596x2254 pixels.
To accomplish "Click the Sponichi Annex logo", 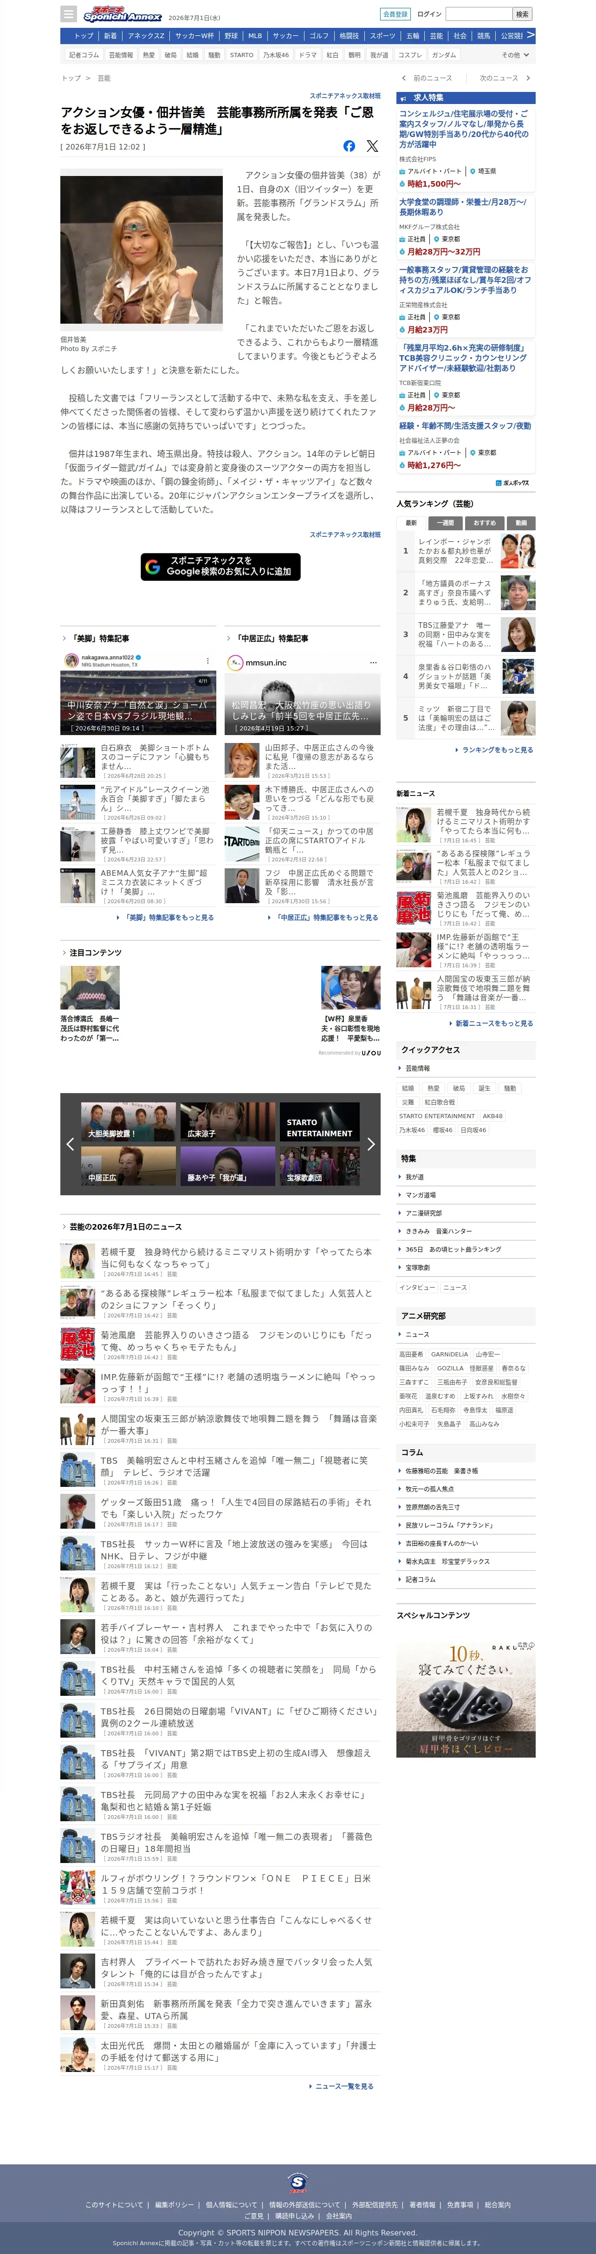I will 123,14.
